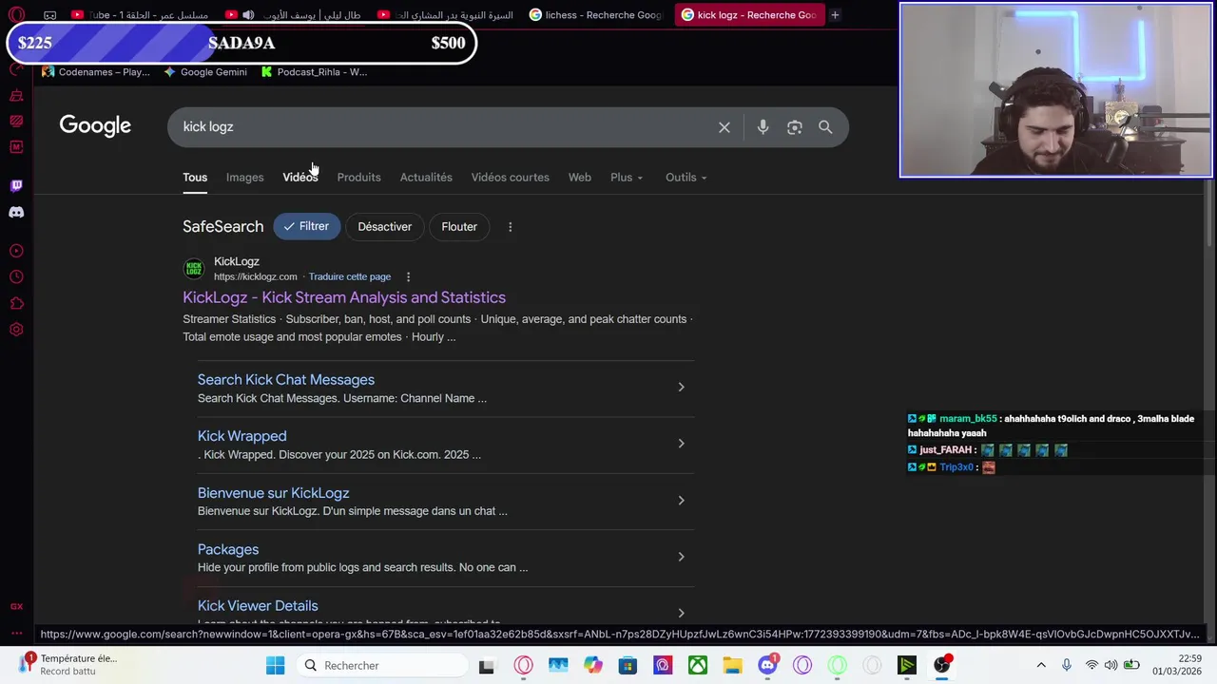
Task: Open OBS Studio from taskbar
Action: pyautogui.click(x=941, y=665)
